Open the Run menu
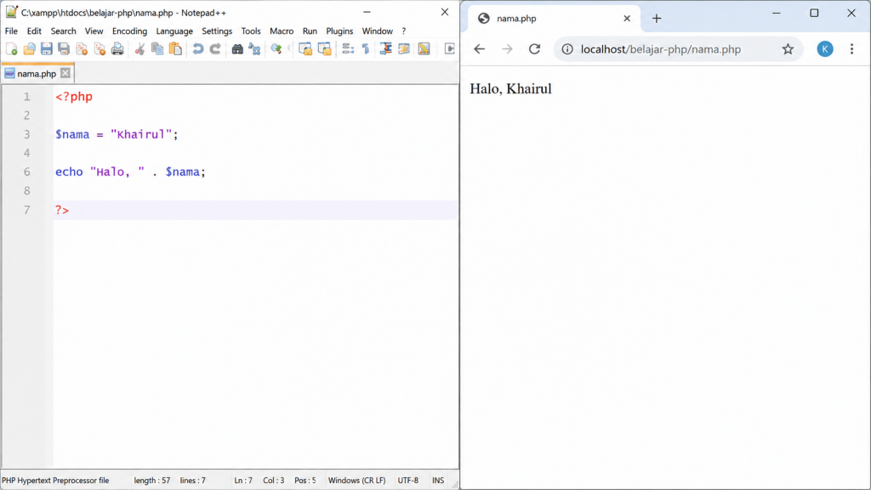Image resolution: width=871 pixels, height=490 pixels. coord(310,31)
